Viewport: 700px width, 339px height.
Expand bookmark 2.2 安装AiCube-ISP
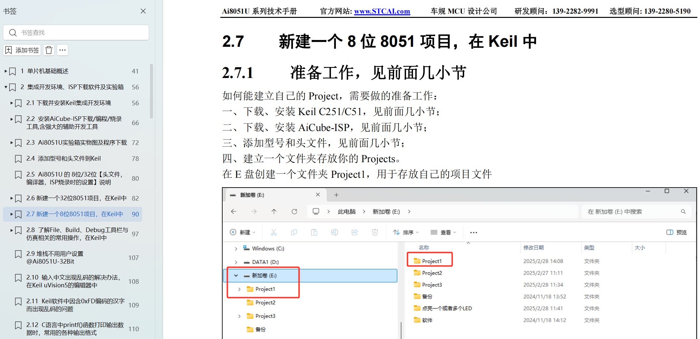[x=11, y=119]
